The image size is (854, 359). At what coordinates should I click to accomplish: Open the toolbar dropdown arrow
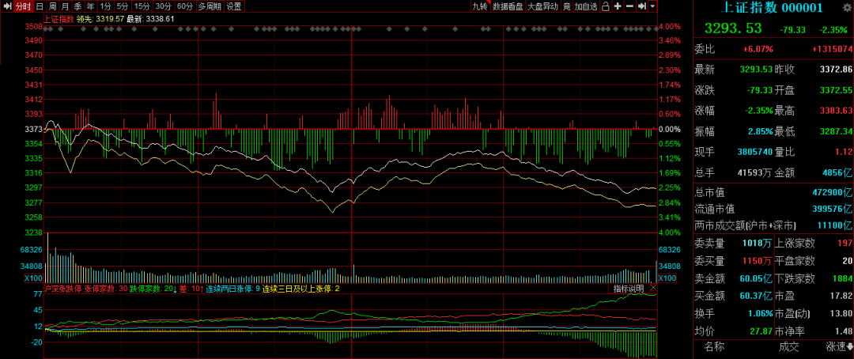coord(652,6)
